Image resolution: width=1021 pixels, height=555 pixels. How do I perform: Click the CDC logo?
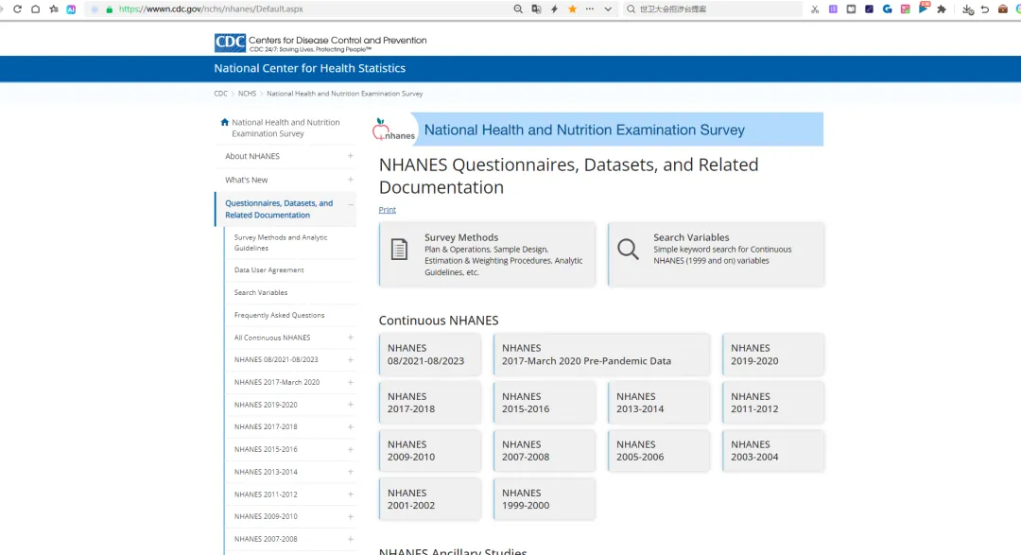[230, 43]
